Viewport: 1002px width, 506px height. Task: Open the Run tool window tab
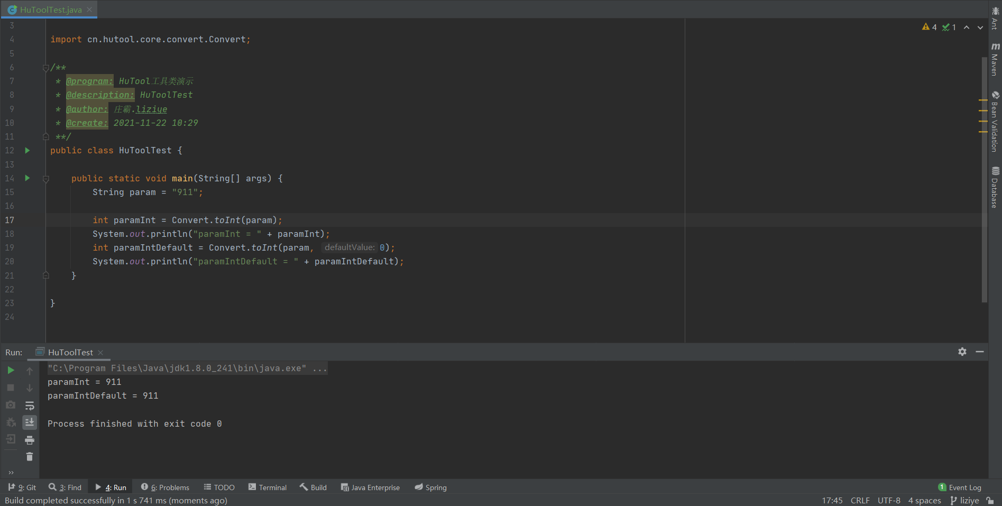(x=111, y=487)
